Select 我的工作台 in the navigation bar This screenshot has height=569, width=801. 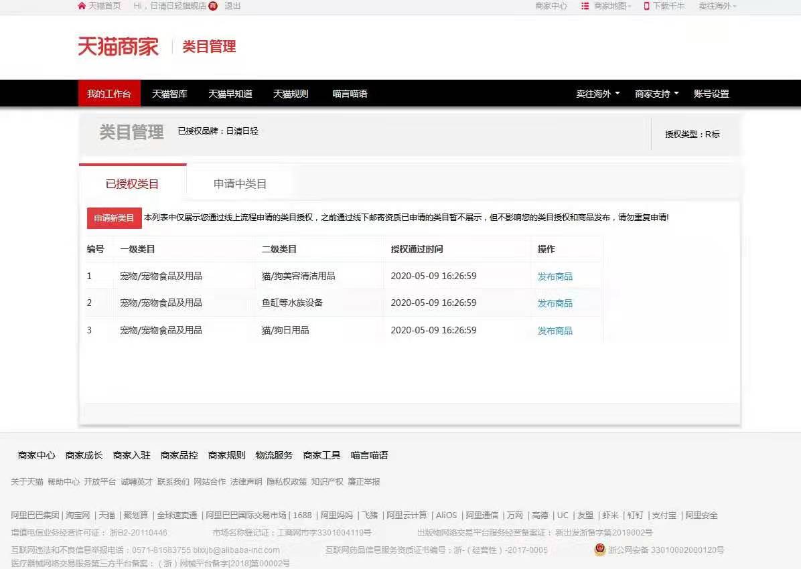click(108, 94)
